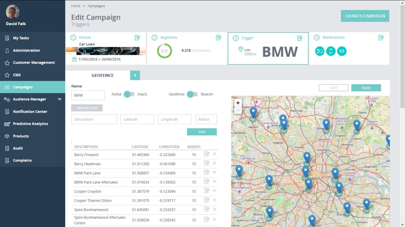405x227 pixels.
Task: Click the map pin near Sidcup
Action: pos(367,204)
